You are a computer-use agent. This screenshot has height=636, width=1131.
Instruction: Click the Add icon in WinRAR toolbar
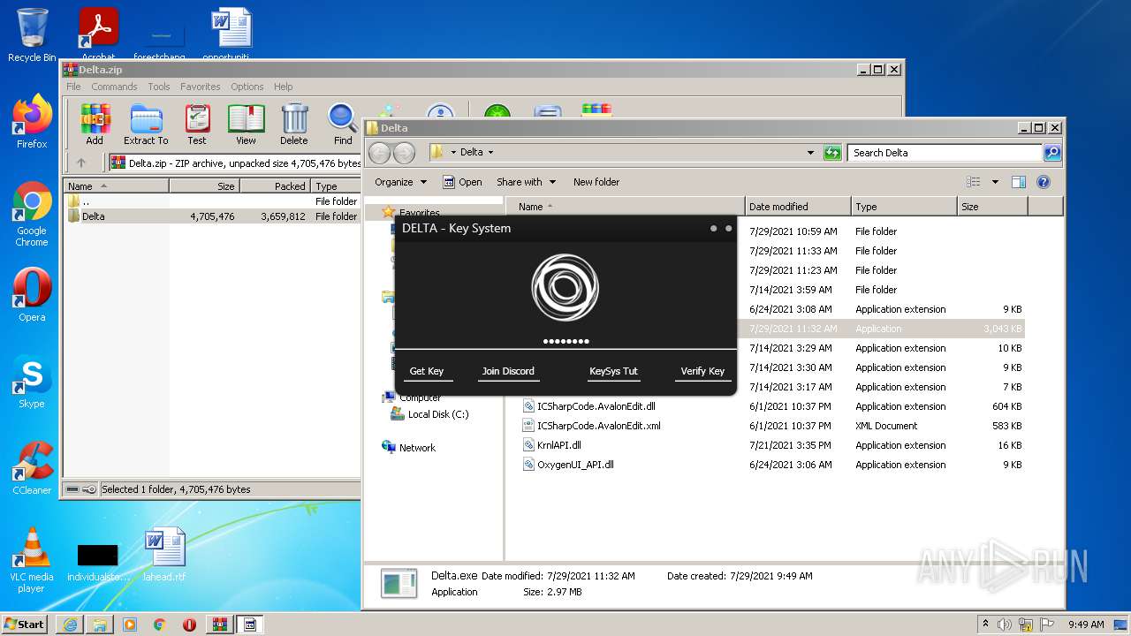pos(95,125)
